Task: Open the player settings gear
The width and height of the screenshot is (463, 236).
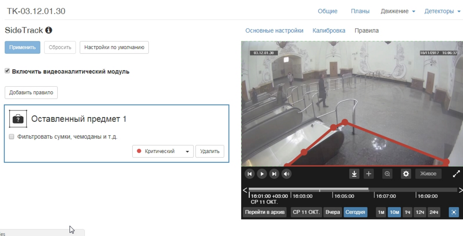Action: pos(406,174)
